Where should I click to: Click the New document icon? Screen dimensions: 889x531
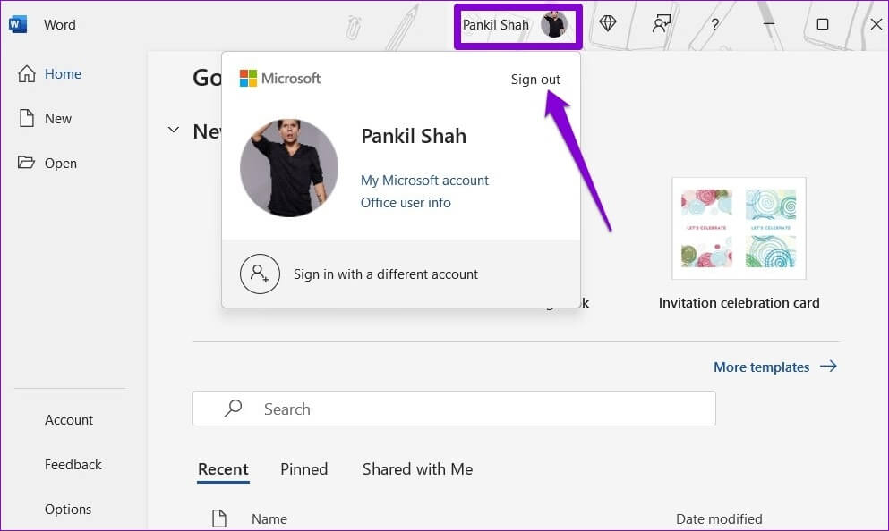pos(27,118)
